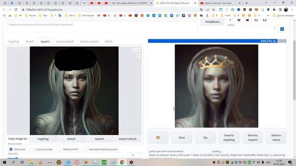Switch to Chrome in taskbar

click(122, 162)
